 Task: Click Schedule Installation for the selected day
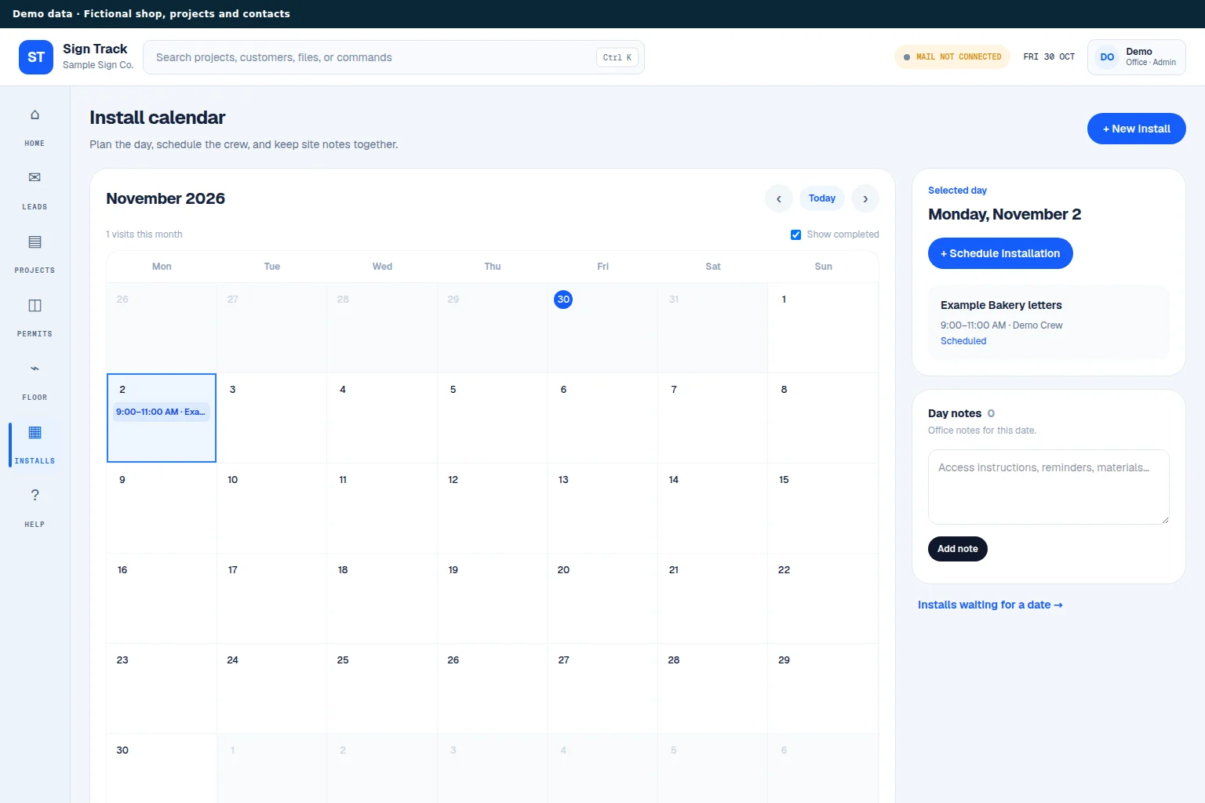point(1000,253)
